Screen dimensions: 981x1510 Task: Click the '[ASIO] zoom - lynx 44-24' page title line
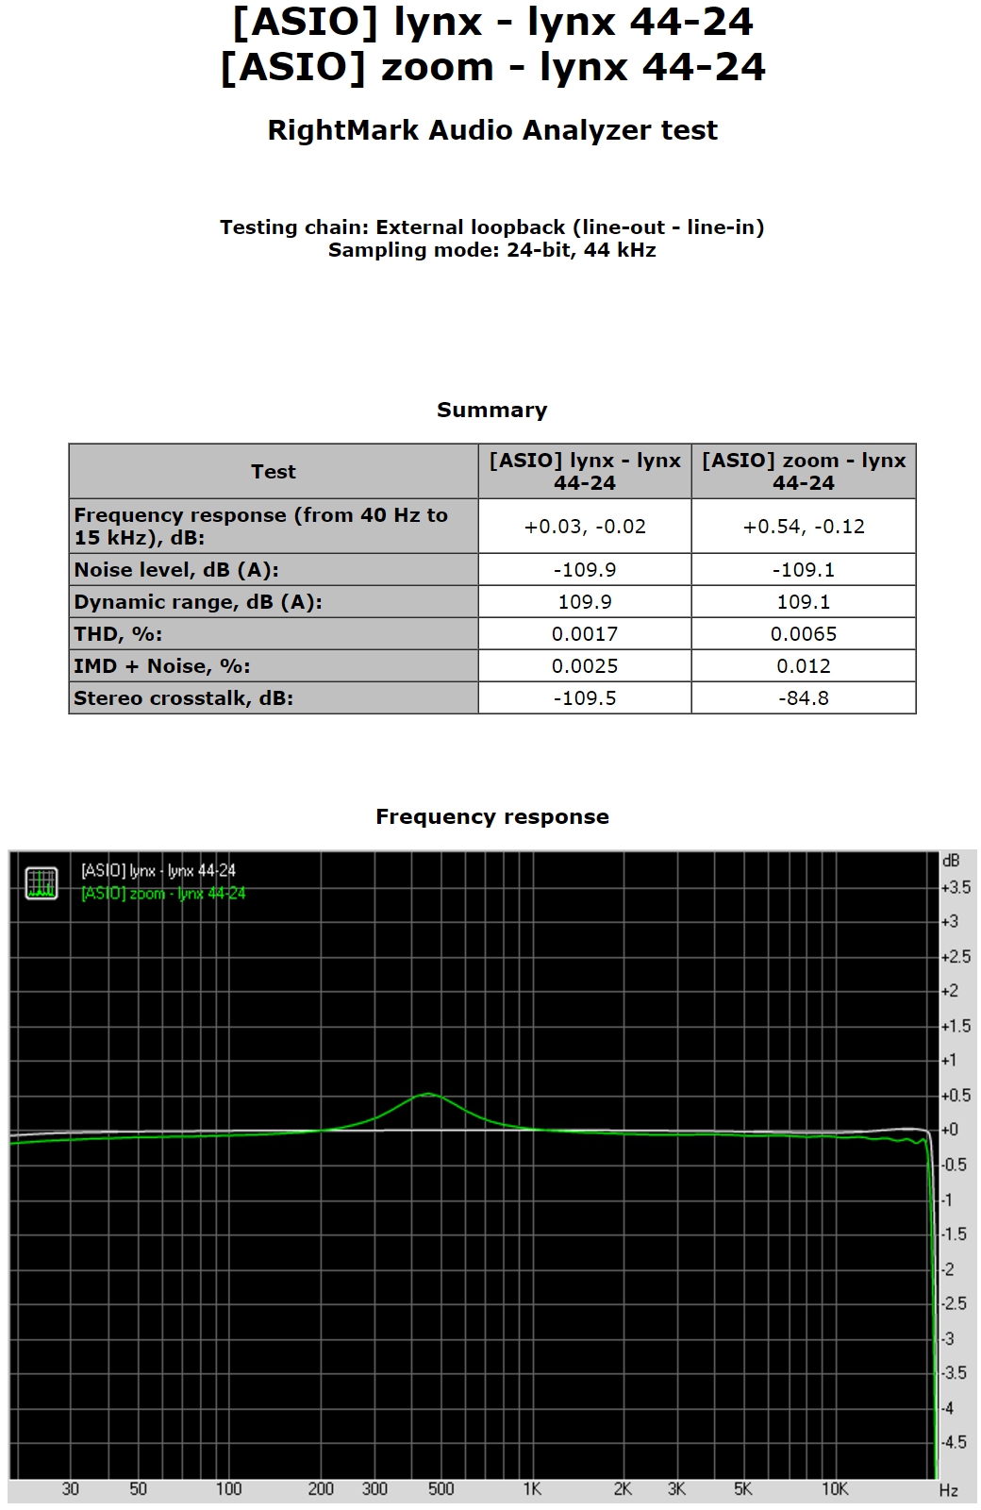pyautogui.click(x=492, y=68)
